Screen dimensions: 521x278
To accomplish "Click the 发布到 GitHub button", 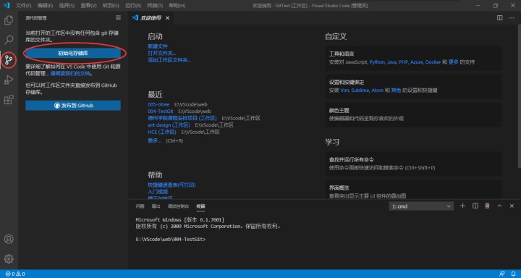I will [x=73, y=106].
